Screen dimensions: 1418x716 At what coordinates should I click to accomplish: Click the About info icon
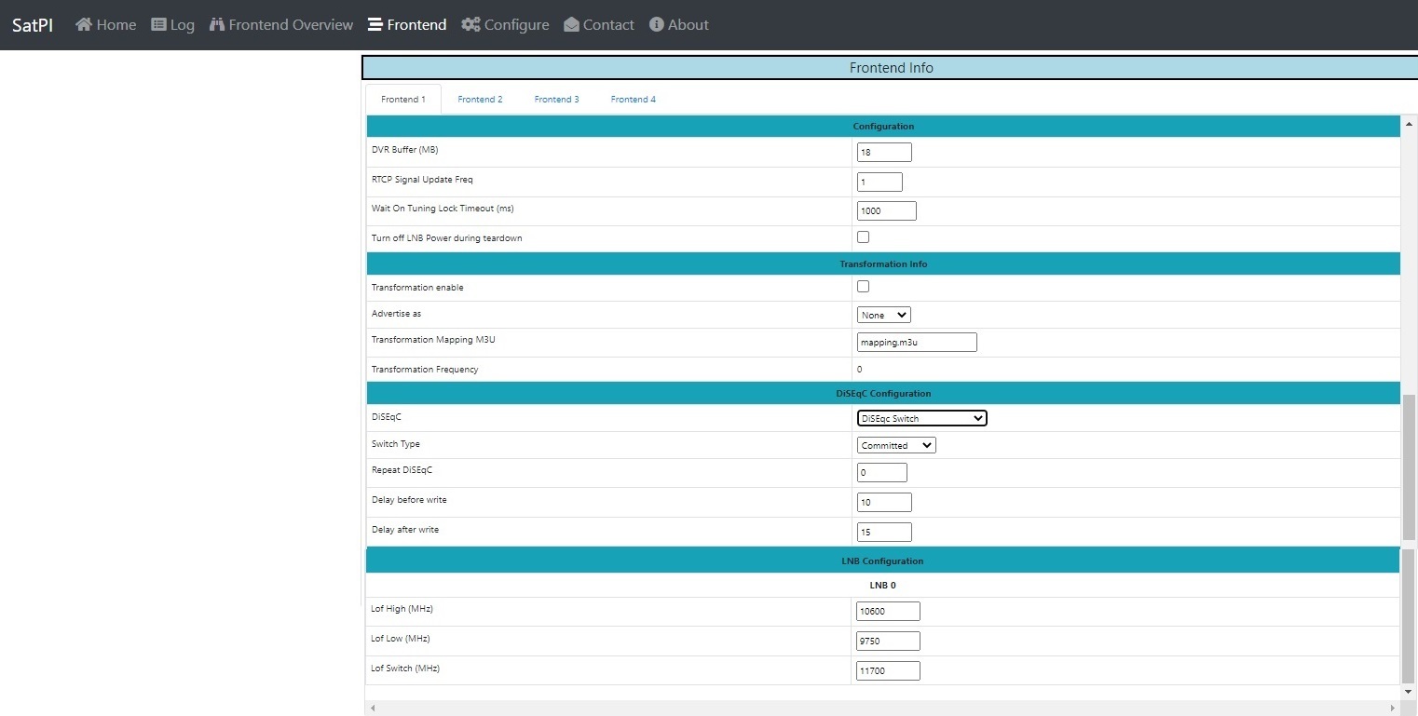pos(656,24)
